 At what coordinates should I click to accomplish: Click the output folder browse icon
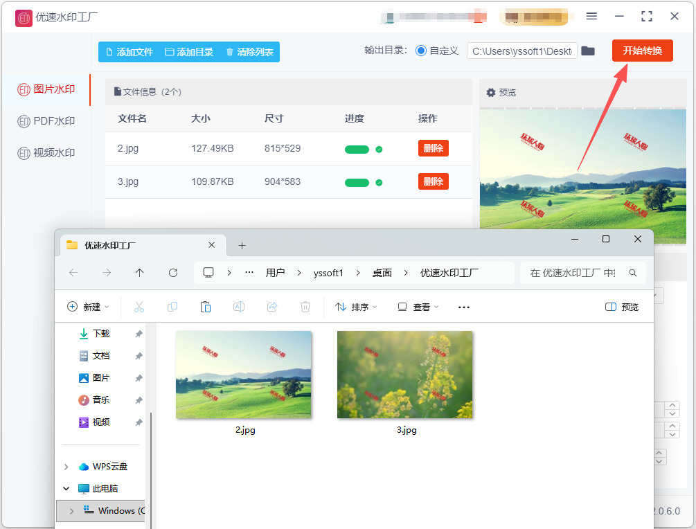click(588, 51)
